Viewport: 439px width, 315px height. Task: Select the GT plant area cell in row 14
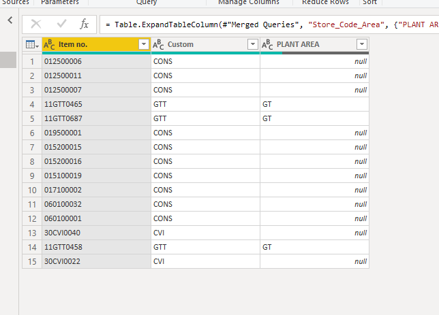(x=314, y=247)
